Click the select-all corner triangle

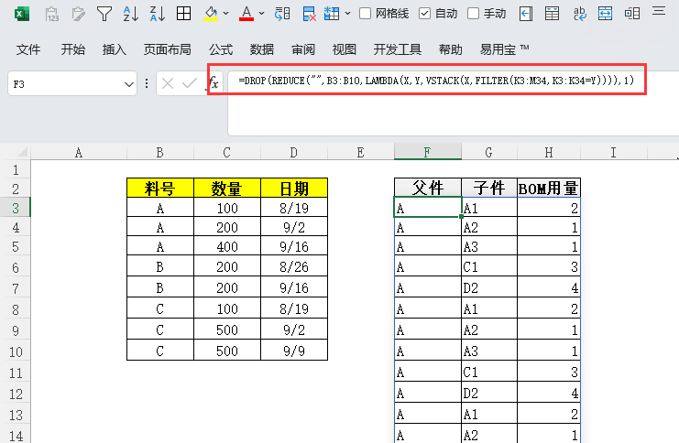(x=22, y=152)
